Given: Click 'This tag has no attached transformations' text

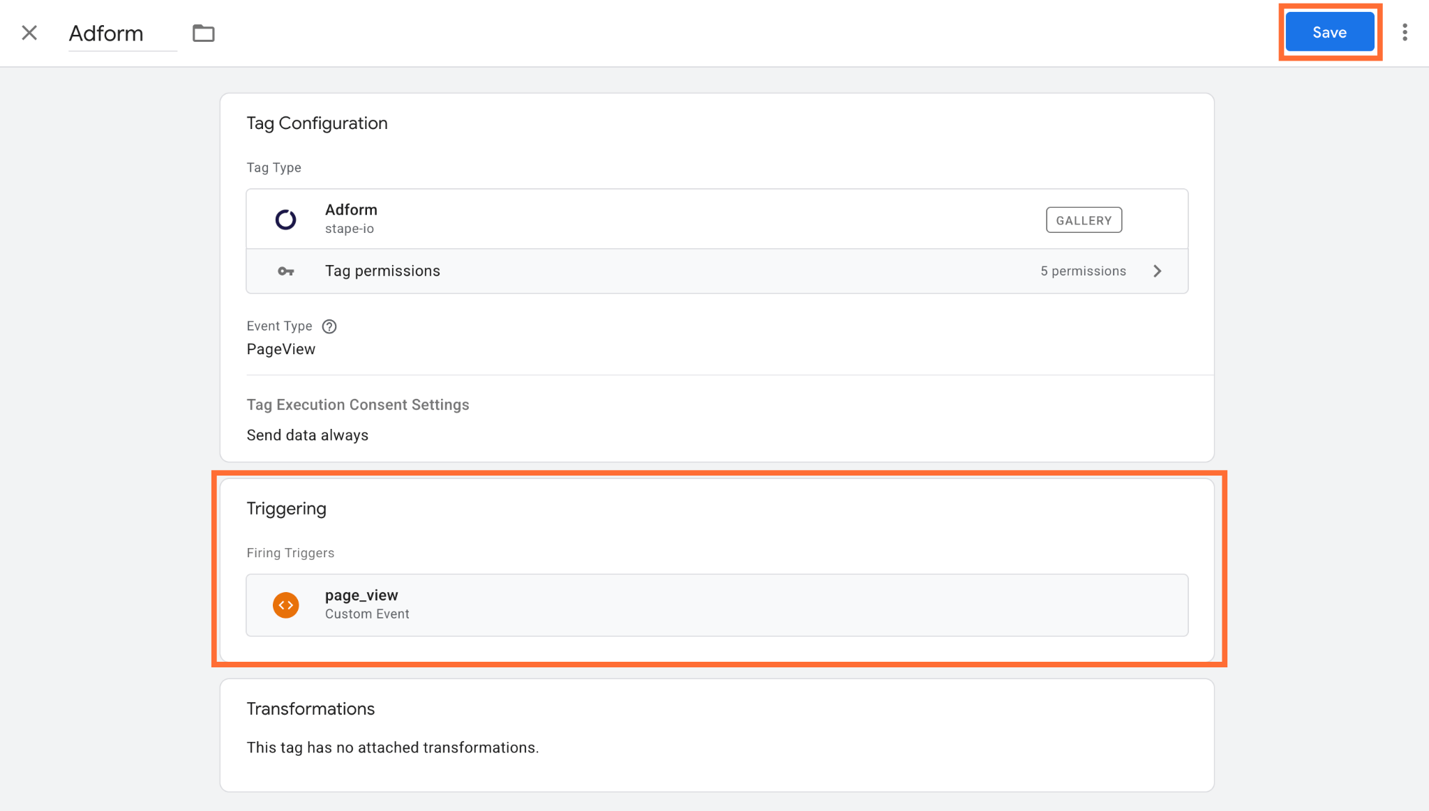Looking at the screenshot, I should coord(392,748).
